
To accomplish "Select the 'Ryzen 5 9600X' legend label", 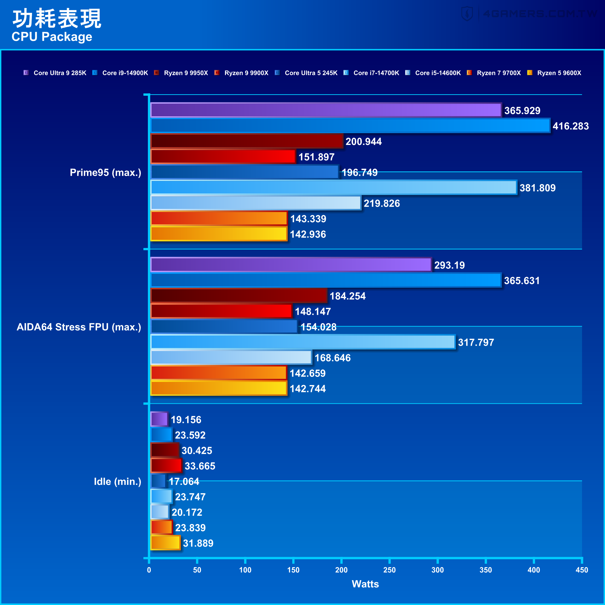I will [x=559, y=73].
